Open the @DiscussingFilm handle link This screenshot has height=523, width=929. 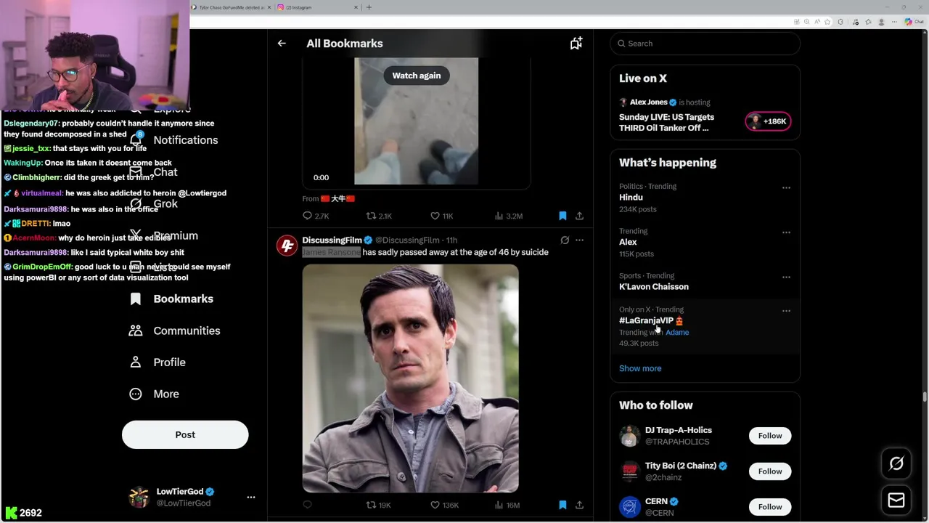(x=407, y=240)
